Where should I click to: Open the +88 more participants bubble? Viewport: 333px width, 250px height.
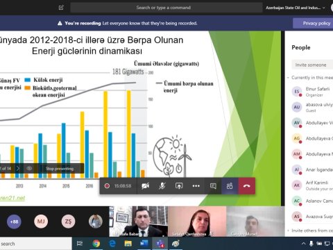[x=14, y=222]
